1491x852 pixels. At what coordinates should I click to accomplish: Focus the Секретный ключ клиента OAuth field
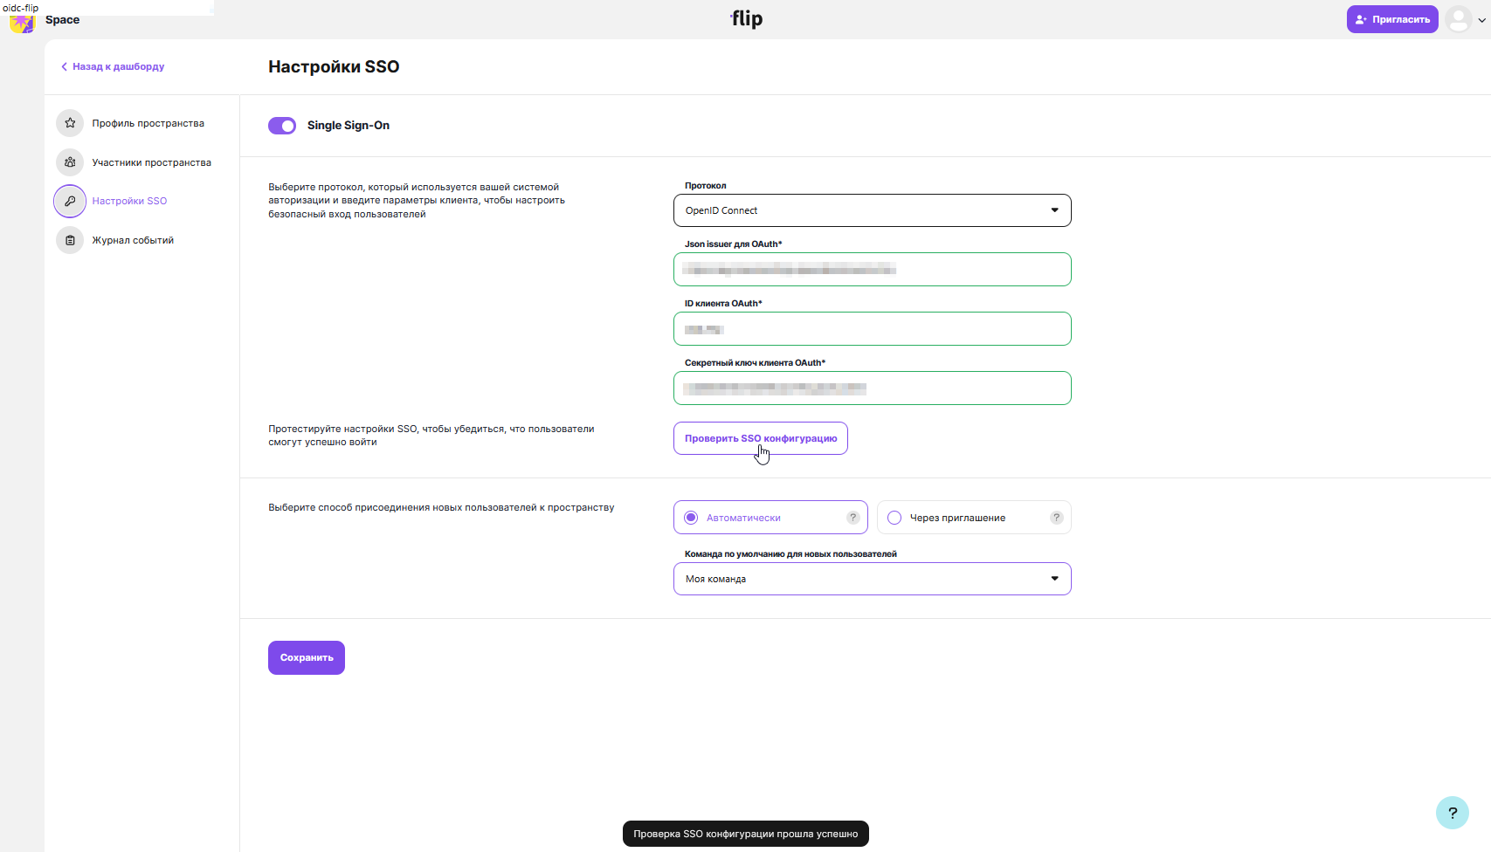872,388
